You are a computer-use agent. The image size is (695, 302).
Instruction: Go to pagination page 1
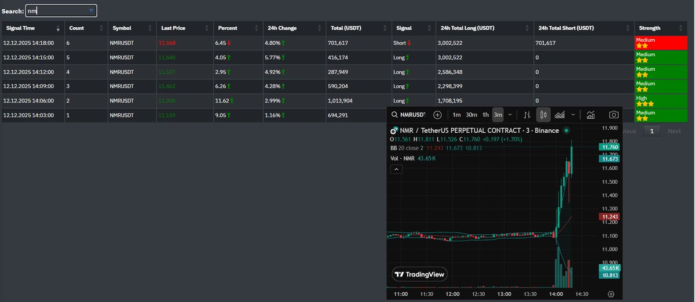tap(652, 131)
